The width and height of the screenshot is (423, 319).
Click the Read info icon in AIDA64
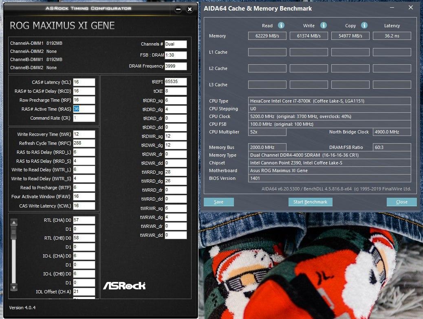(281, 25)
